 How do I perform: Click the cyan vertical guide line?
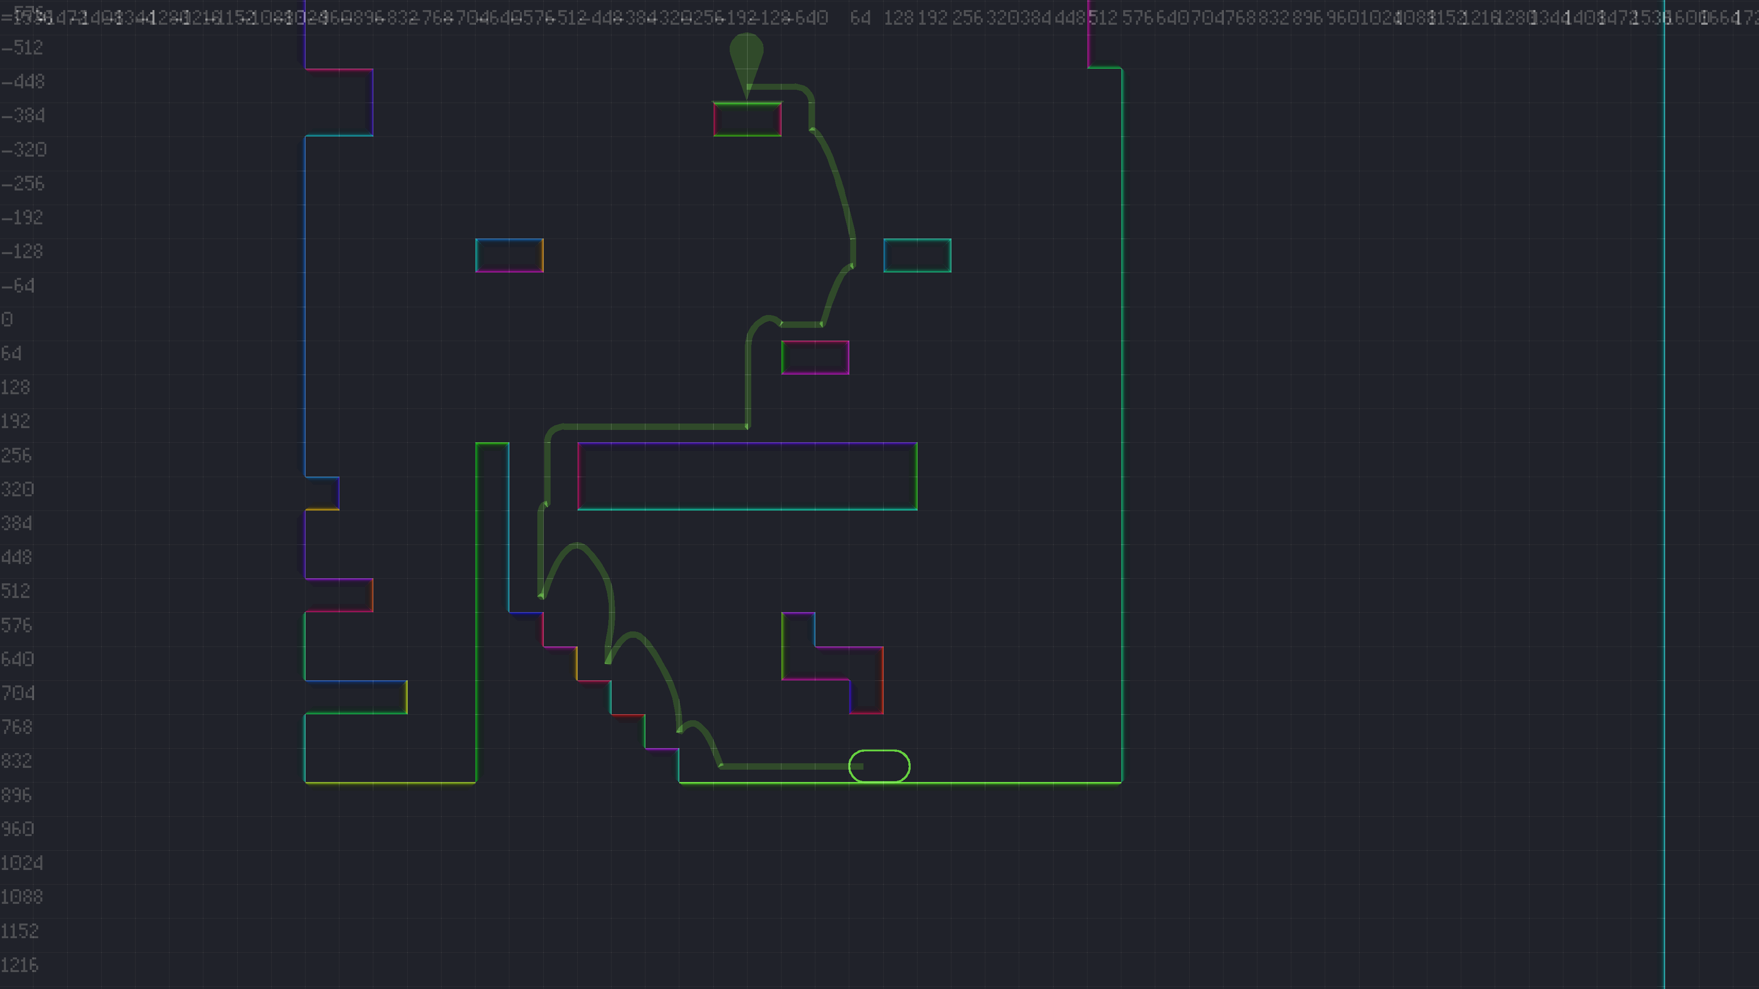point(1664,478)
